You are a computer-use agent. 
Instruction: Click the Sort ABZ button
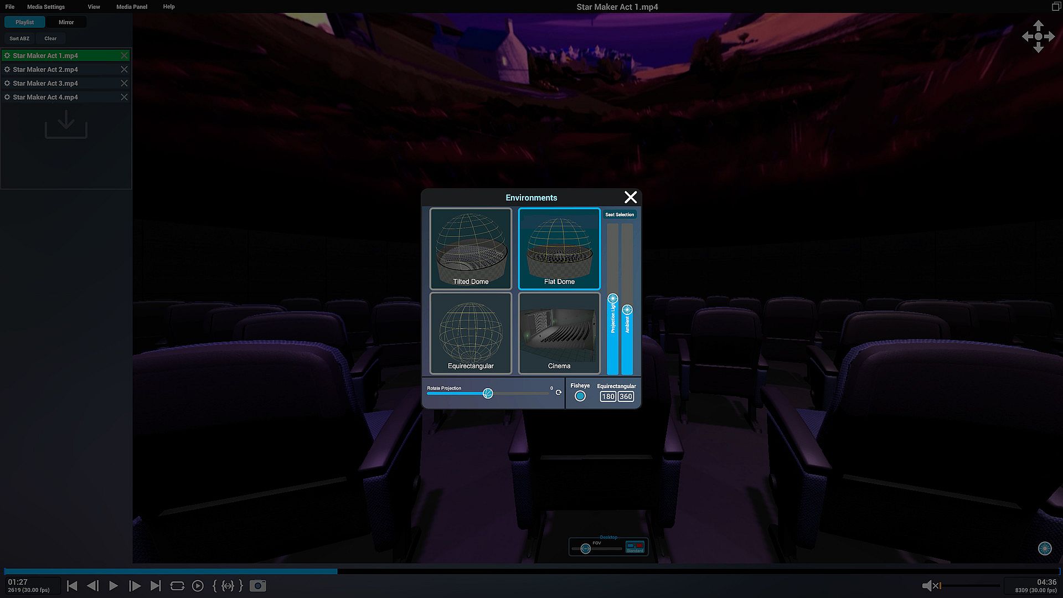19,38
